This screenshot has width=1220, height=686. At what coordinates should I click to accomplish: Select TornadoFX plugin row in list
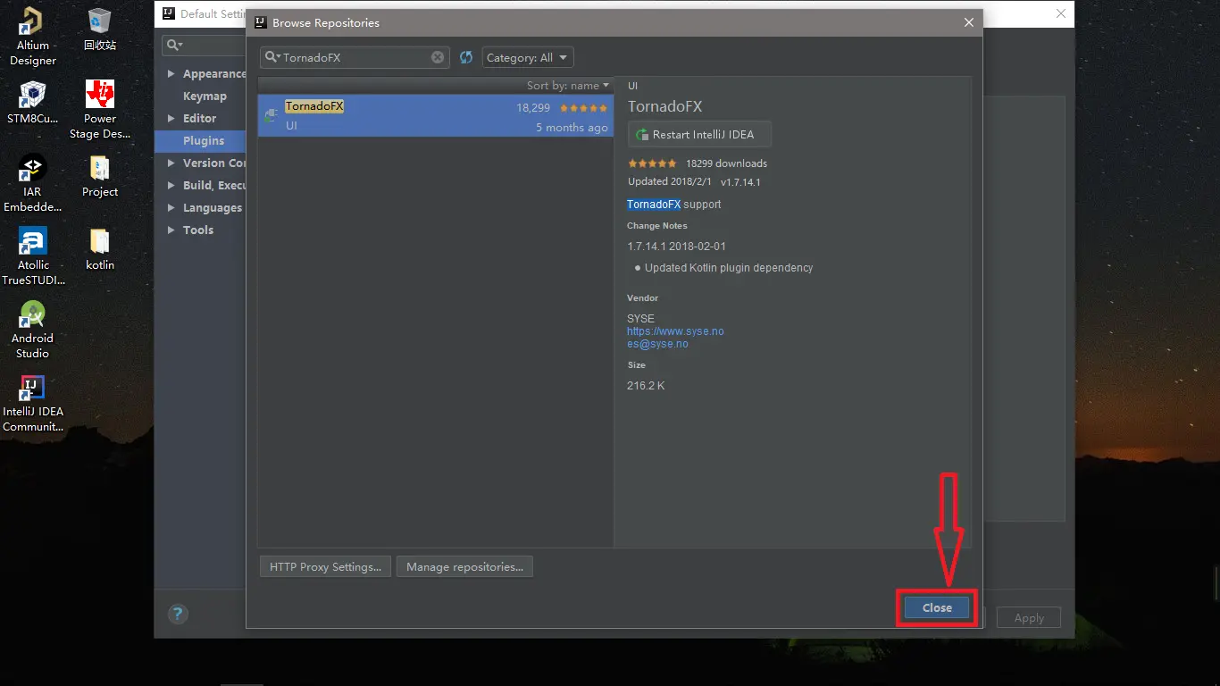click(435, 115)
